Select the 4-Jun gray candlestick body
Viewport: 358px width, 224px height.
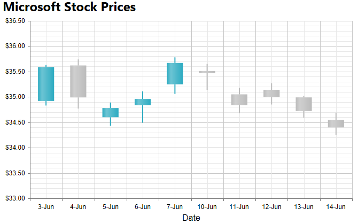tap(78, 81)
